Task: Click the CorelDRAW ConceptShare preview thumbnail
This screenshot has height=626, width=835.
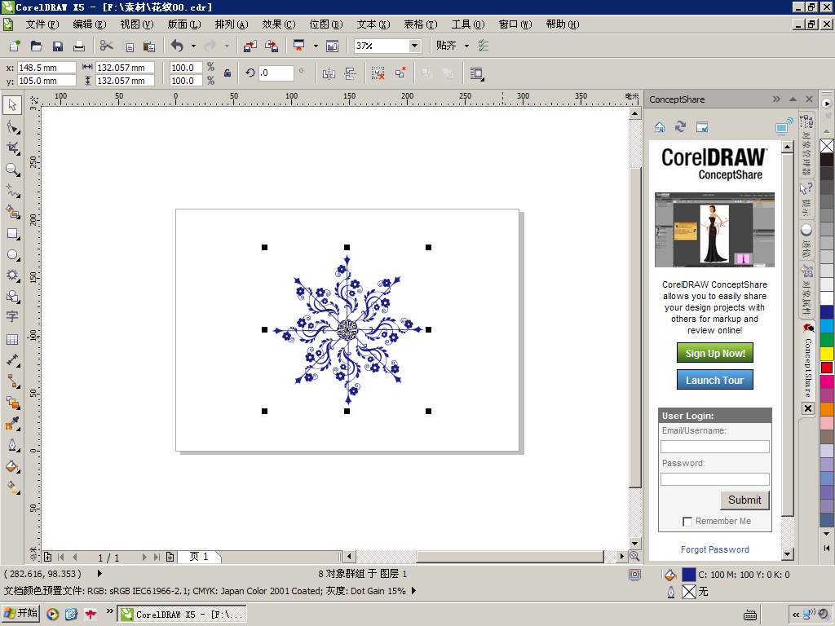Action: (714, 229)
